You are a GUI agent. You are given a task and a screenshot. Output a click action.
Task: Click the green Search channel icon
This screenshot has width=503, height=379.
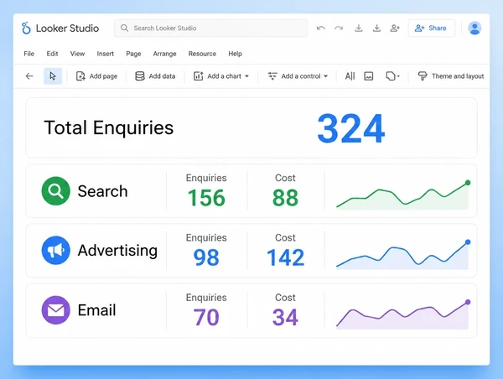(56, 191)
